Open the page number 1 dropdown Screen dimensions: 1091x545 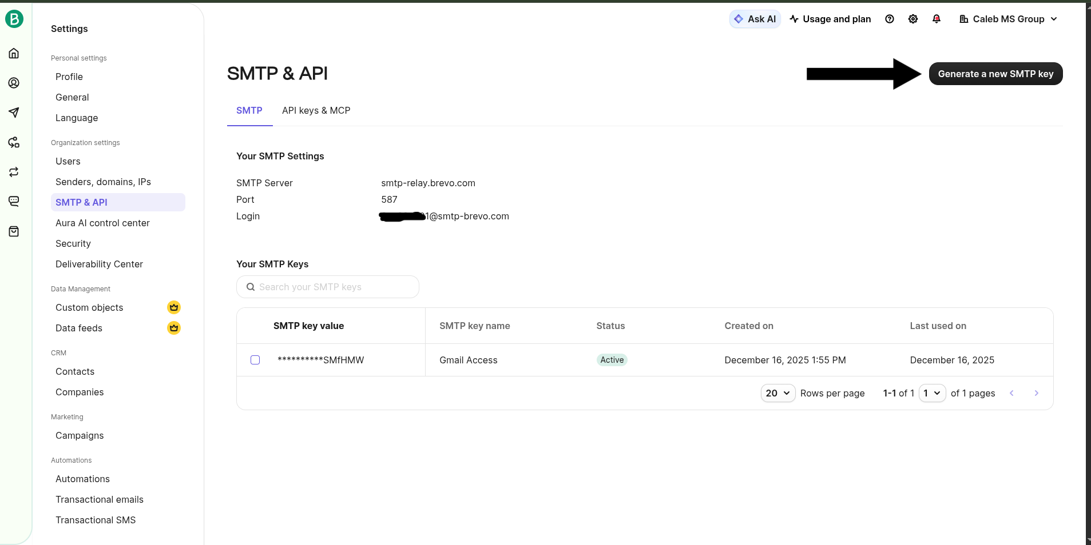pos(932,393)
